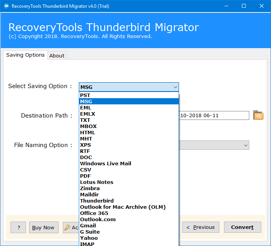Choose MHT from the options

coord(129,139)
